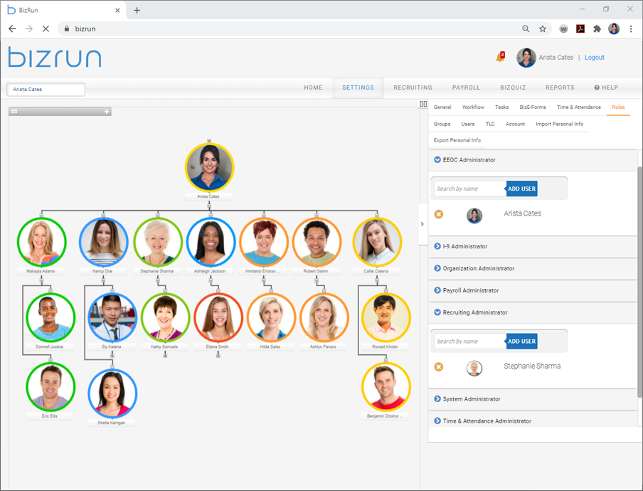Open the Account tab

point(515,124)
